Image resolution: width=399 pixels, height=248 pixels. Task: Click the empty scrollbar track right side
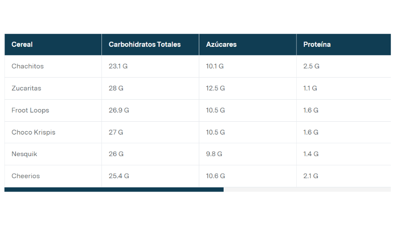click(x=307, y=189)
